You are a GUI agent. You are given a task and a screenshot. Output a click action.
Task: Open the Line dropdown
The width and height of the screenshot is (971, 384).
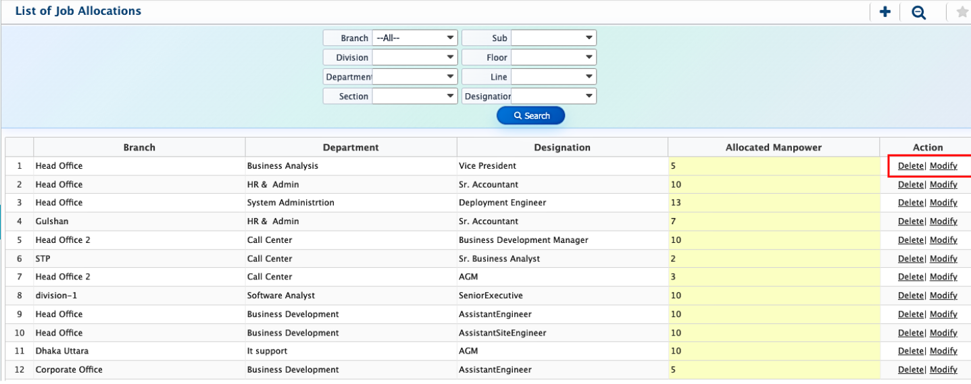[553, 77]
